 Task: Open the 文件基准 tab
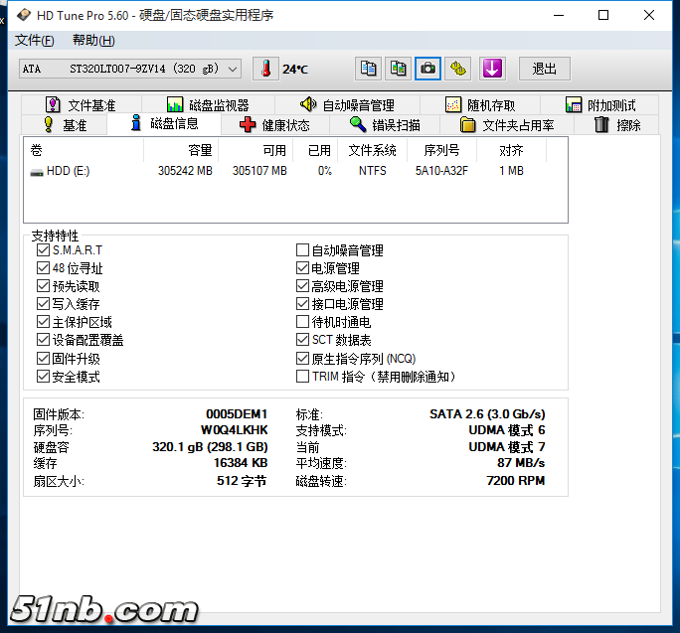pyautogui.click(x=81, y=105)
